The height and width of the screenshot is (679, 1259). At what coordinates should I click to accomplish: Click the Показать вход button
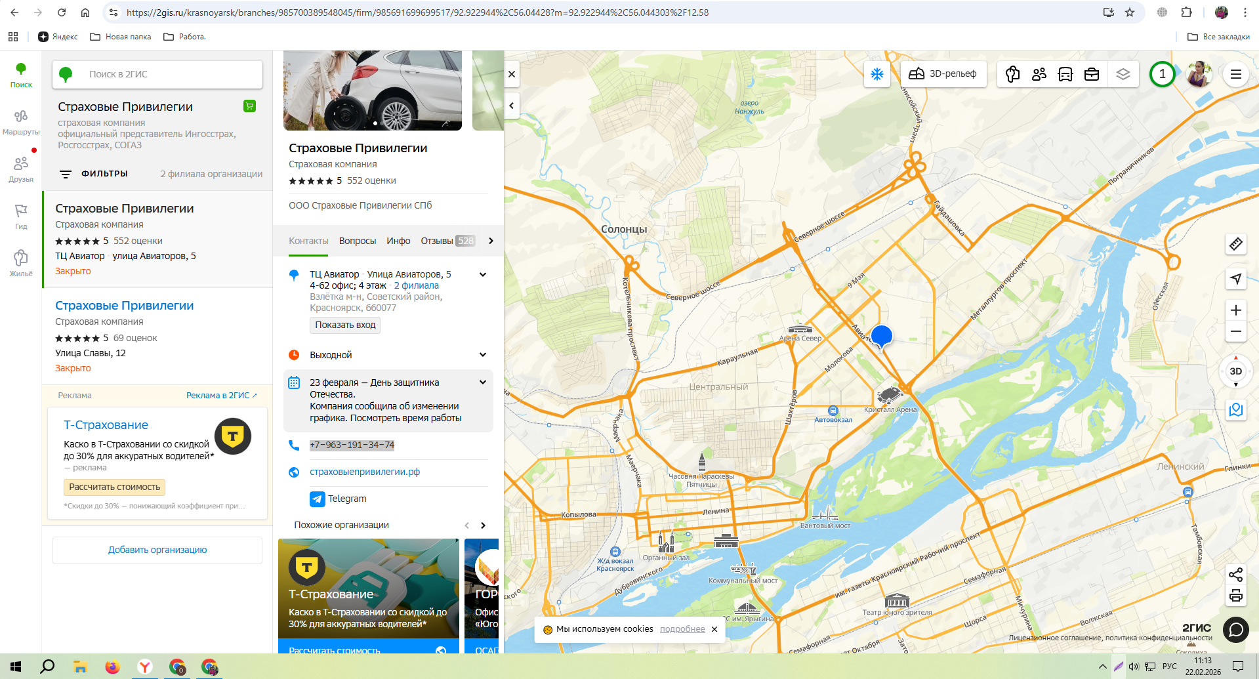(x=345, y=325)
